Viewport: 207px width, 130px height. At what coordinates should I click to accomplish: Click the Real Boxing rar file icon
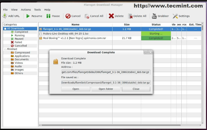point(41,38)
